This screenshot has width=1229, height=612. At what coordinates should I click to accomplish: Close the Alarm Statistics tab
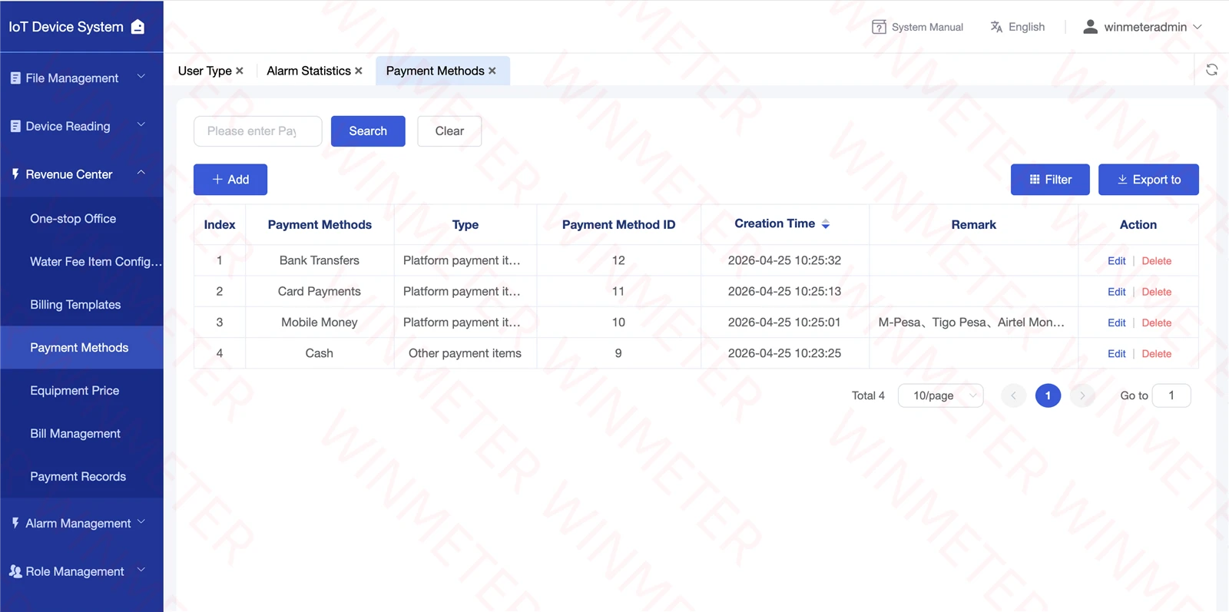359,71
